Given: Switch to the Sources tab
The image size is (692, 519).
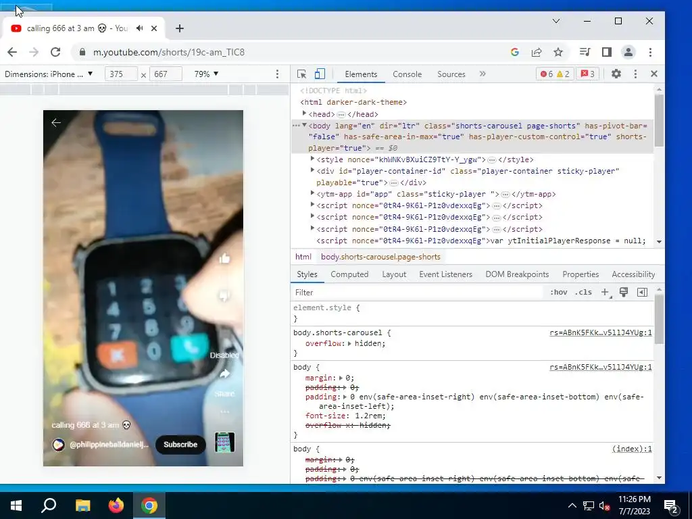Looking at the screenshot, I should pyautogui.click(x=451, y=74).
